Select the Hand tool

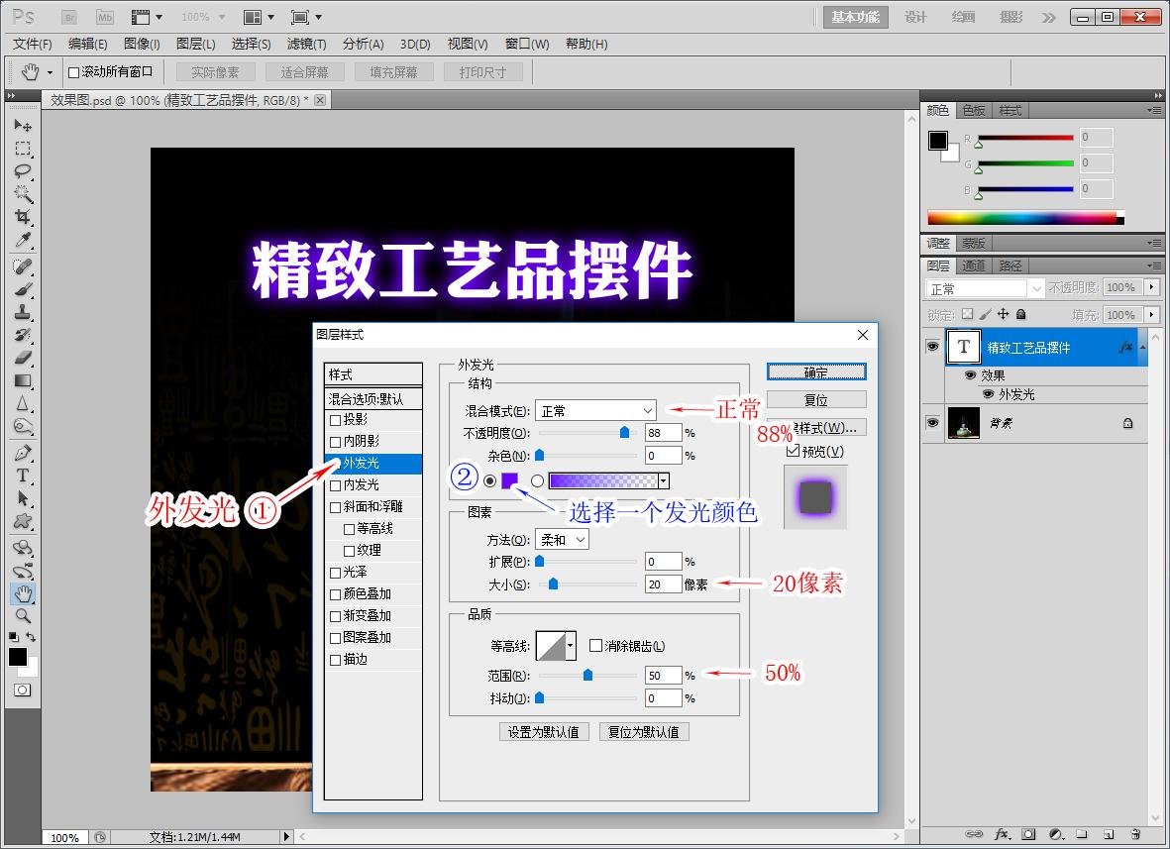coord(22,593)
